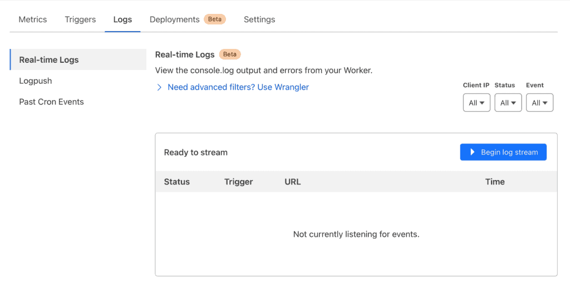The width and height of the screenshot is (570, 284).
Task: Click the Beta badge beside Deployments
Action: (x=215, y=19)
